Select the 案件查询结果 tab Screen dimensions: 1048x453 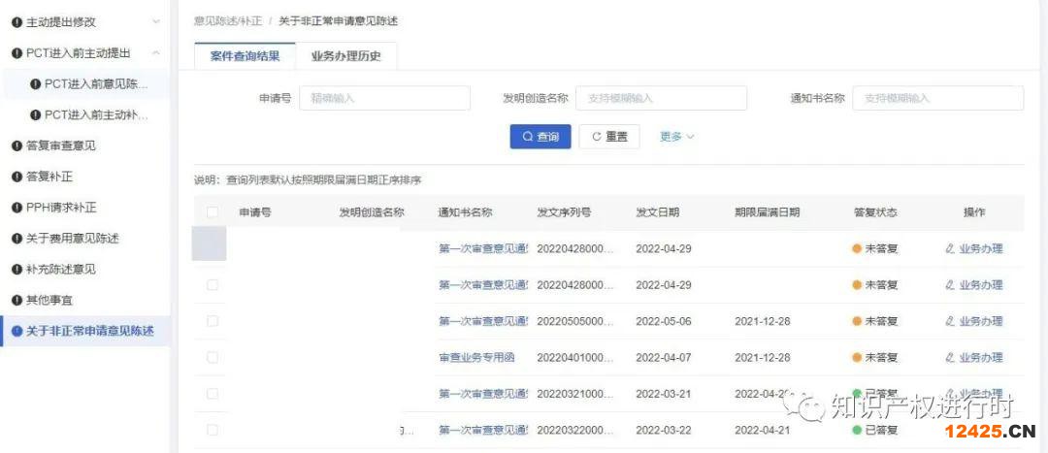(246, 56)
